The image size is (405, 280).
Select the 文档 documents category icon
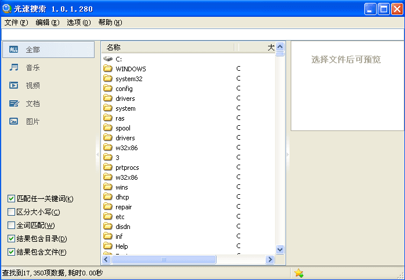pos(14,104)
